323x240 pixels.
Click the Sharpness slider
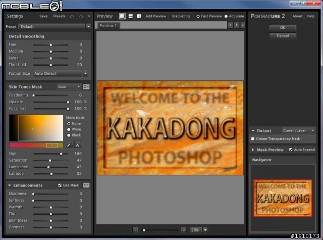tap(50, 194)
